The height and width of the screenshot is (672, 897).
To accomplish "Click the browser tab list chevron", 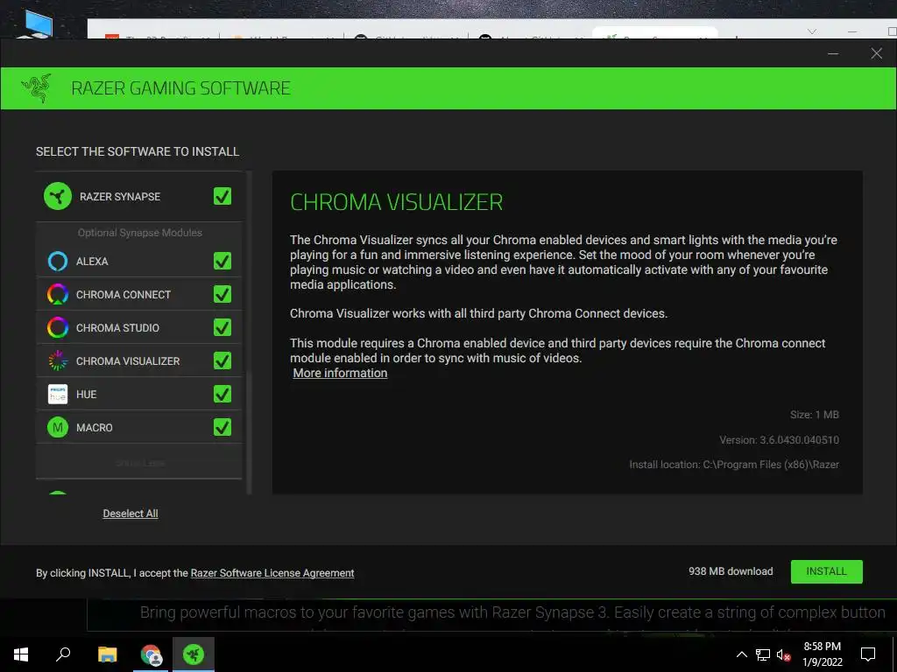I will point(812,31).
